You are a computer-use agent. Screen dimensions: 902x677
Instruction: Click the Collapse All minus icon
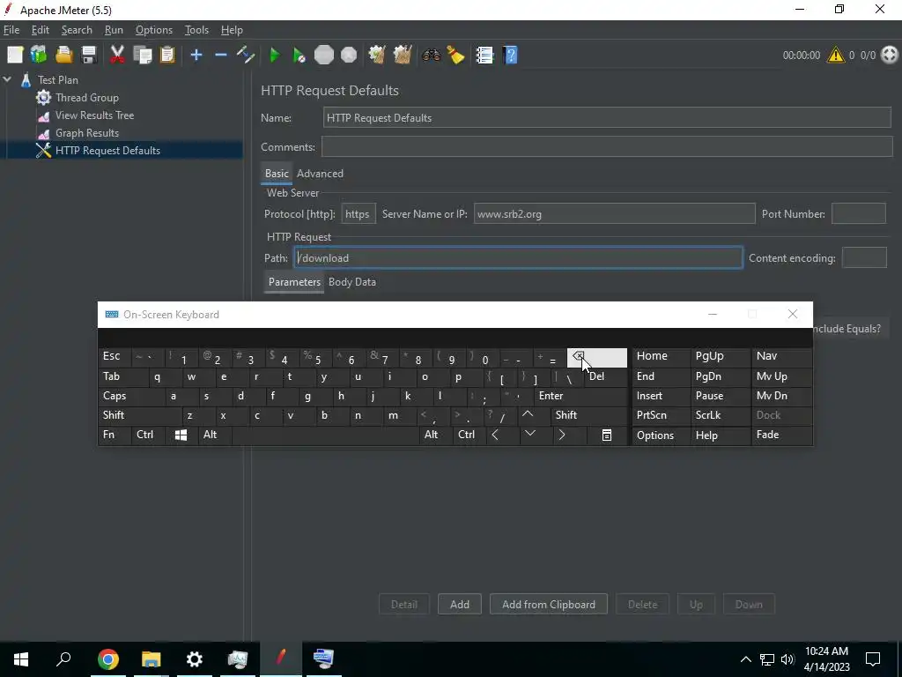coord(221,56)
